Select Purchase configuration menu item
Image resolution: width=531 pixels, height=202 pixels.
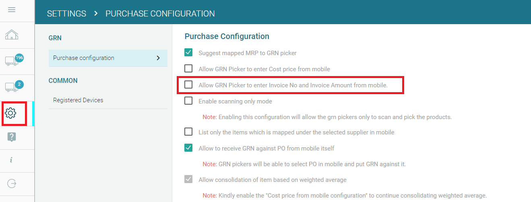click(84, 58)
